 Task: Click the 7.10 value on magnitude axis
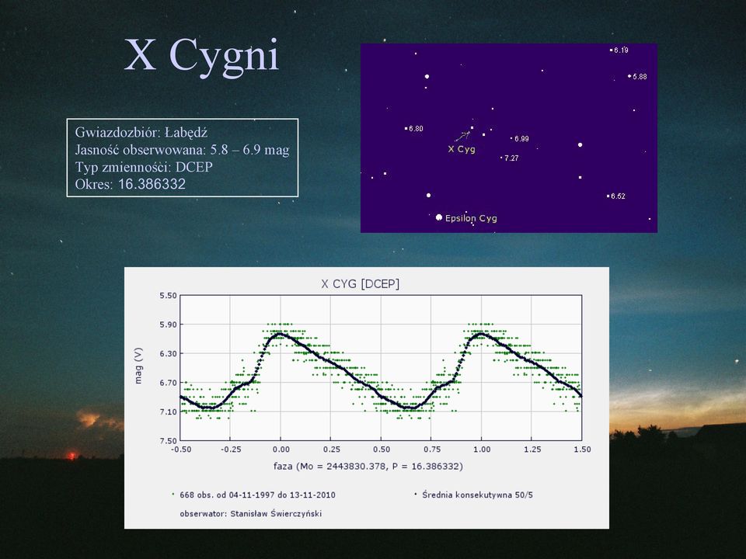point(168,412)
